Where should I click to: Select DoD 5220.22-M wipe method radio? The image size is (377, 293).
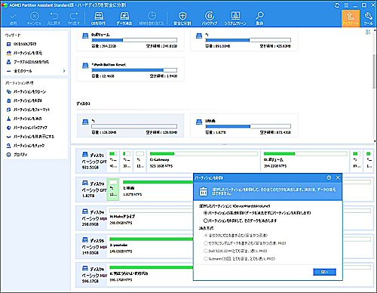pyautogui.click(x=206, y=251)
